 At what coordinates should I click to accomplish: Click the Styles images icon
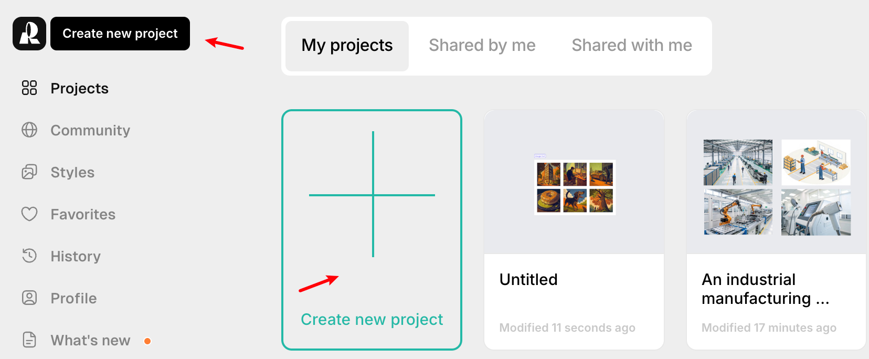[x=29, y=172]
